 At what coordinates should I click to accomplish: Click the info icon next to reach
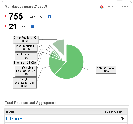point(32,27)
